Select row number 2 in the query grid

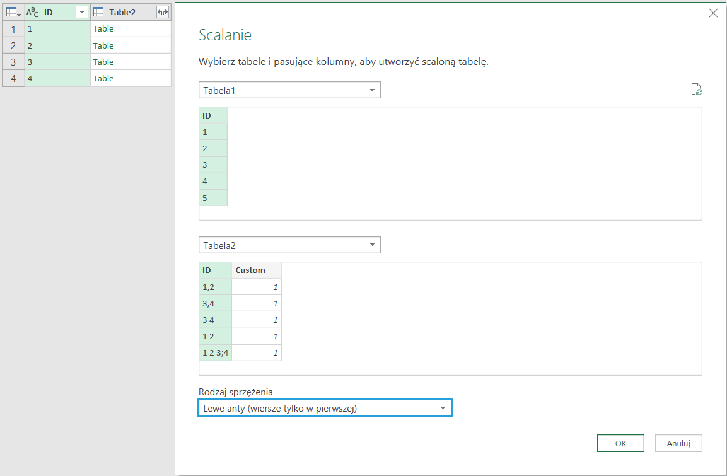[x=13, y=45]
